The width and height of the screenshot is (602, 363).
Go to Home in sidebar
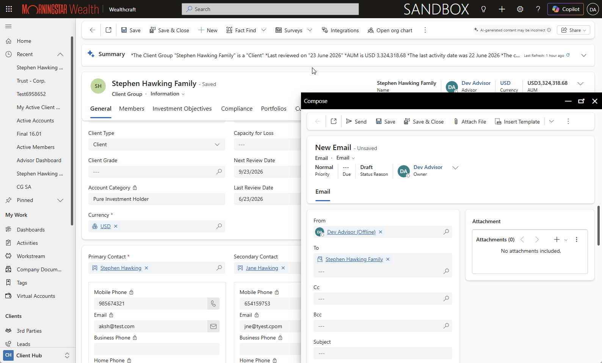pos(24,41)
